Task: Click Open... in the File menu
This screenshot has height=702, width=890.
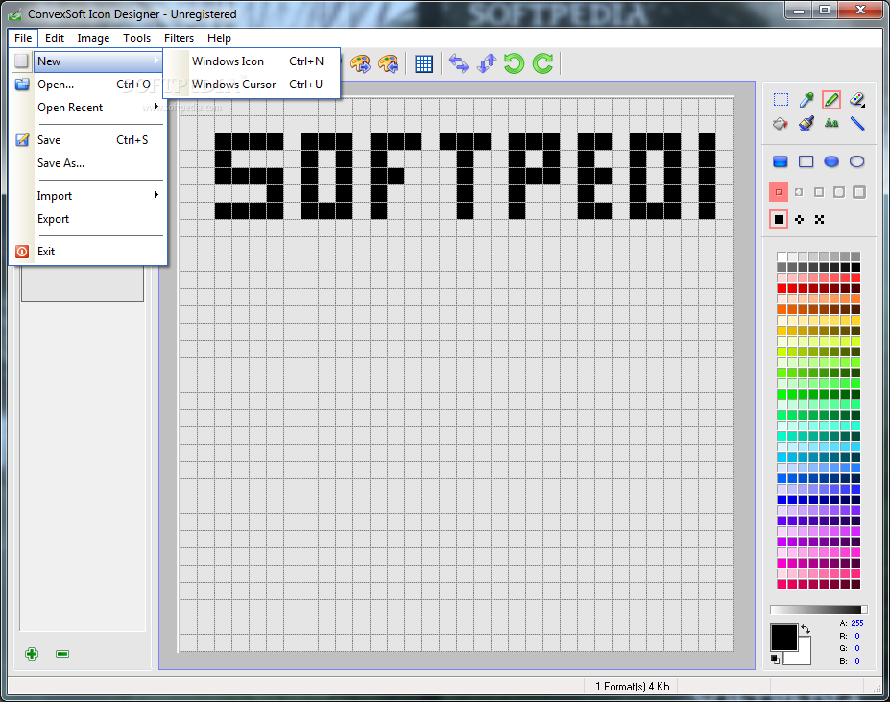Action: point(90,85)
